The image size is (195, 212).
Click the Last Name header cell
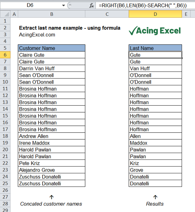pyautogui.click(x=155, y=48)
